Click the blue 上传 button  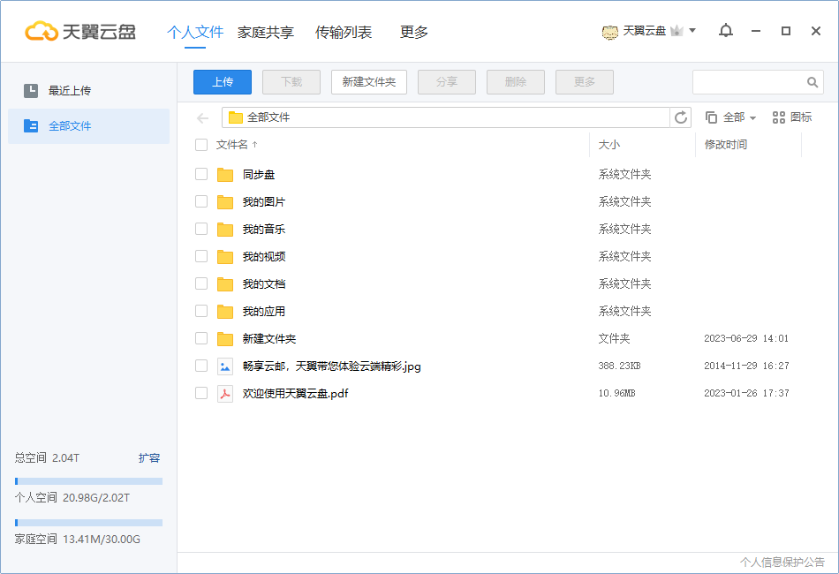tap(223, 82)
